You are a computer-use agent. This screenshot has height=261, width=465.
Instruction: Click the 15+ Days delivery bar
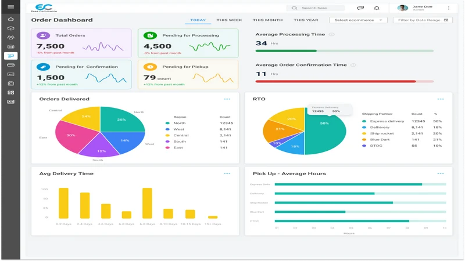[213, 217]
